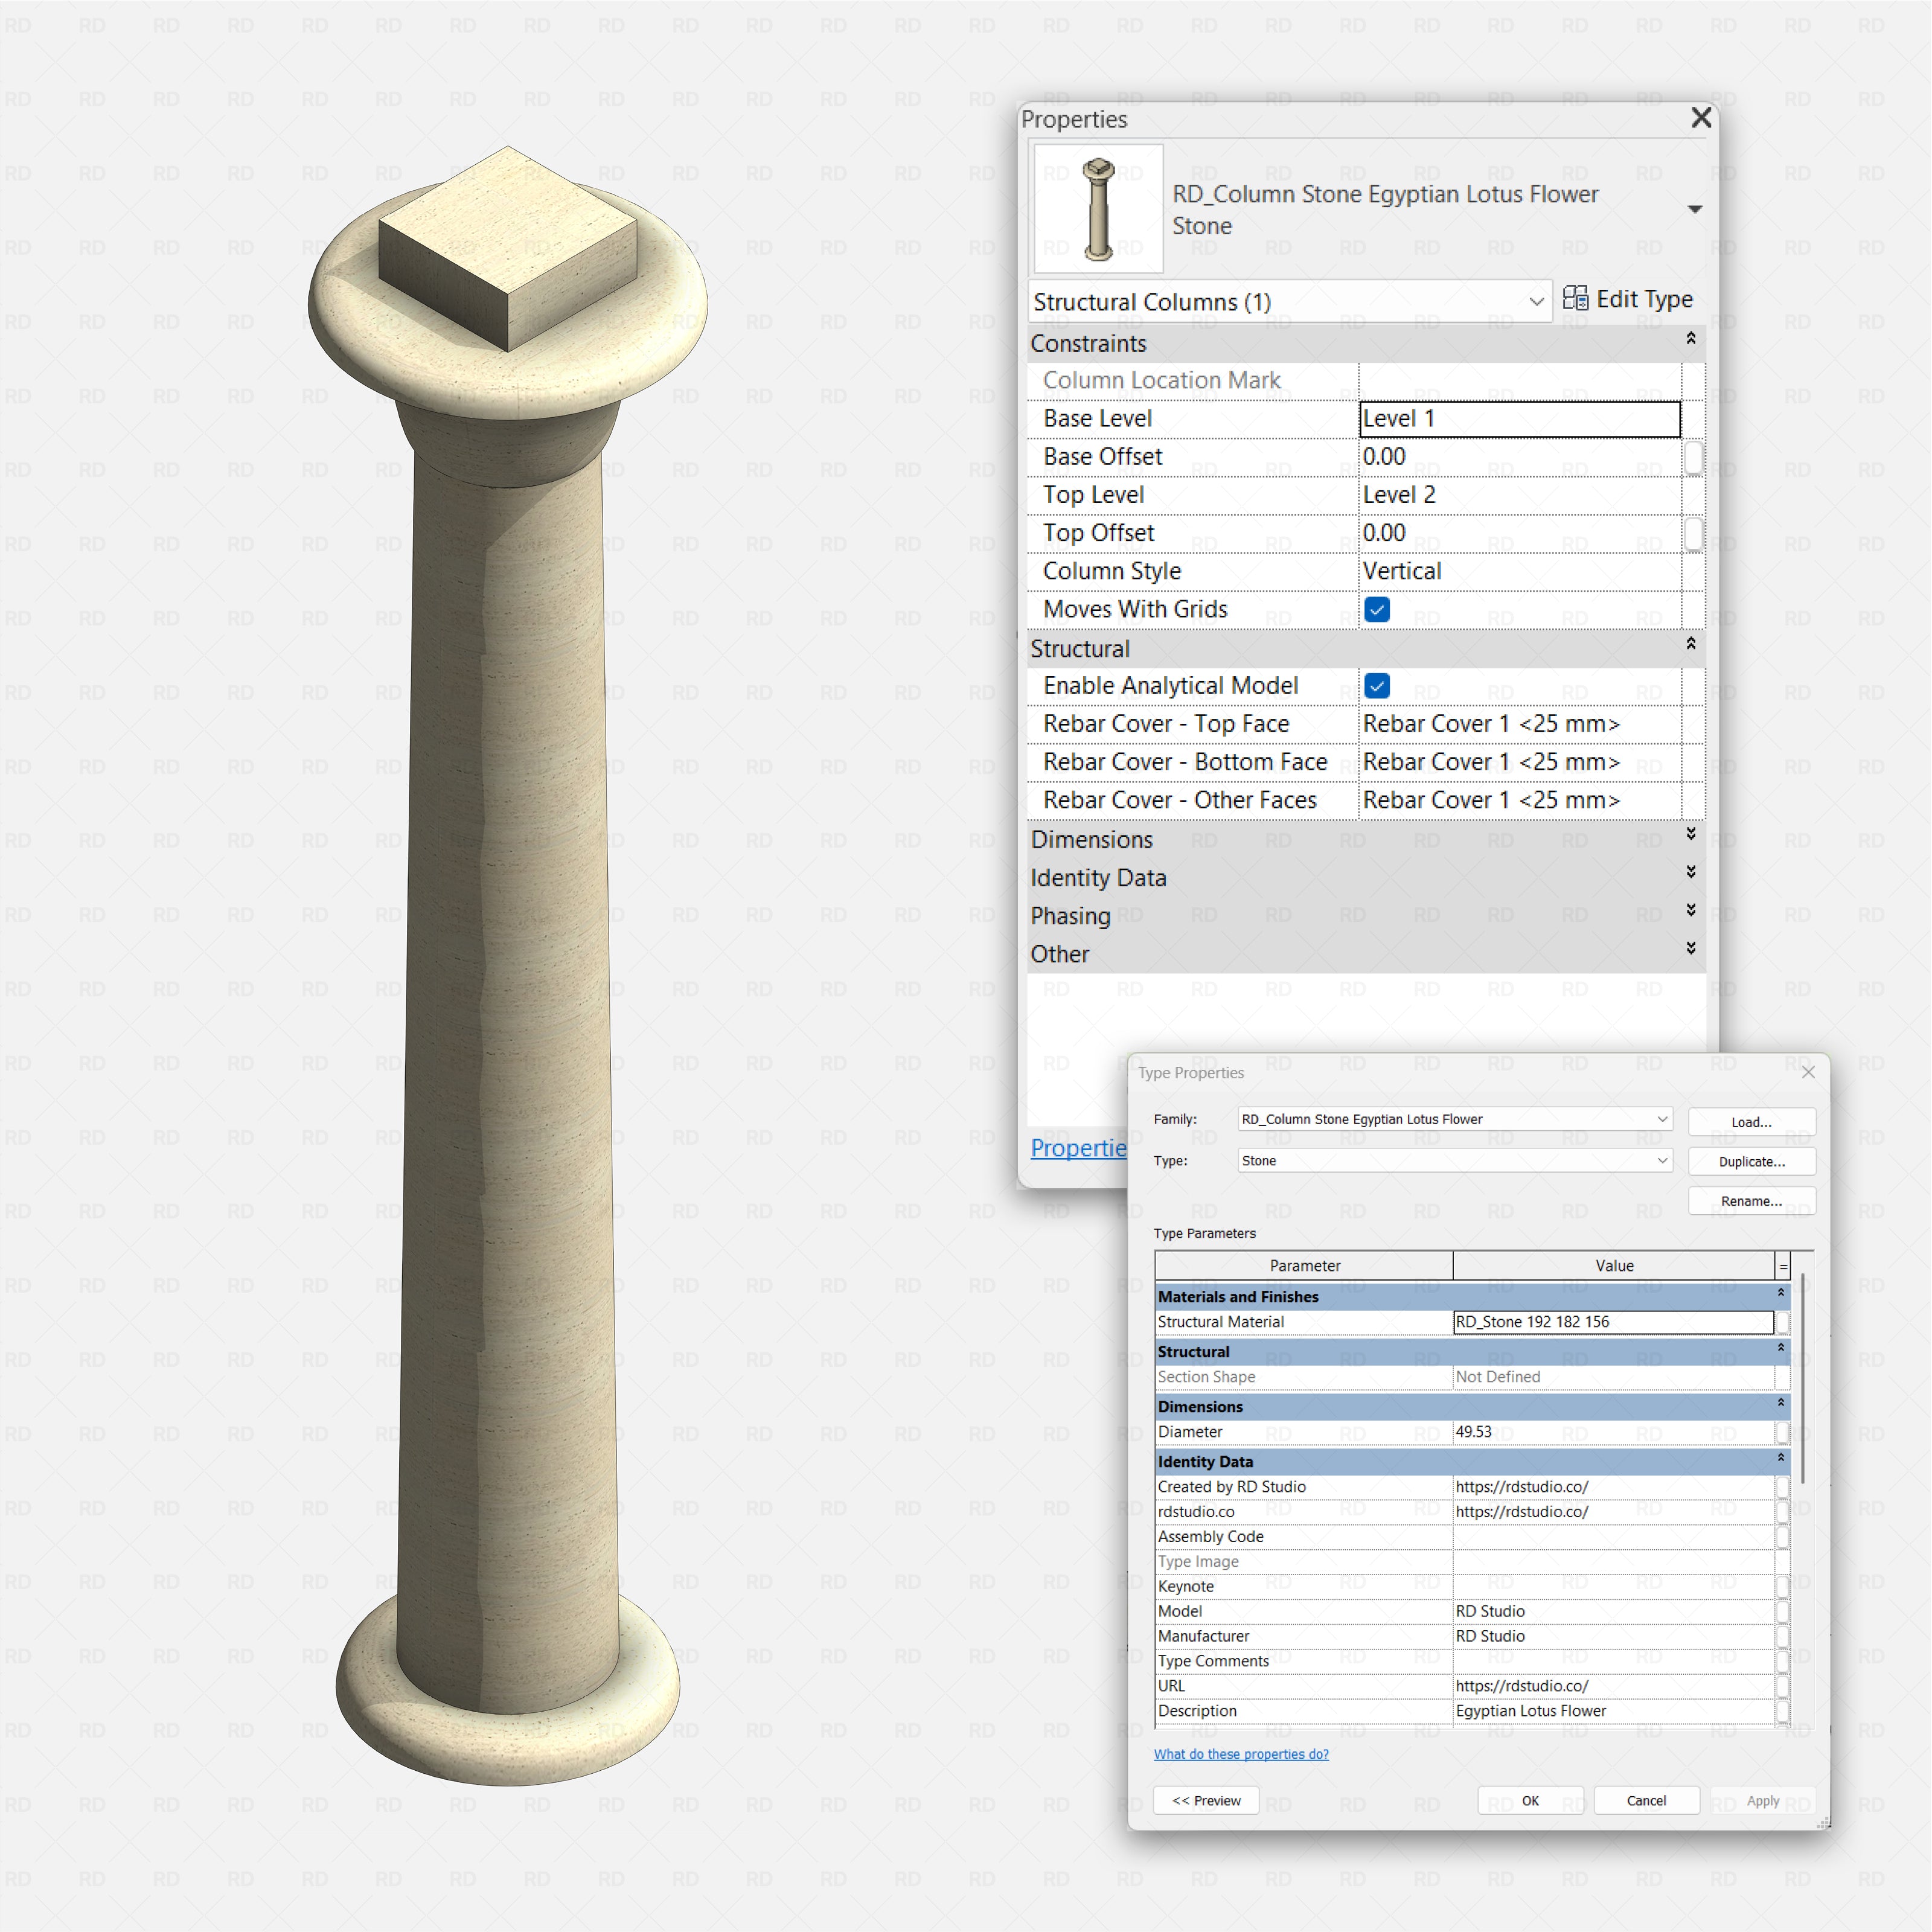This screenshot has height=1932, width=1932.
Task: Open the Preview pane with << Preview
Action: (1206, 1800)
